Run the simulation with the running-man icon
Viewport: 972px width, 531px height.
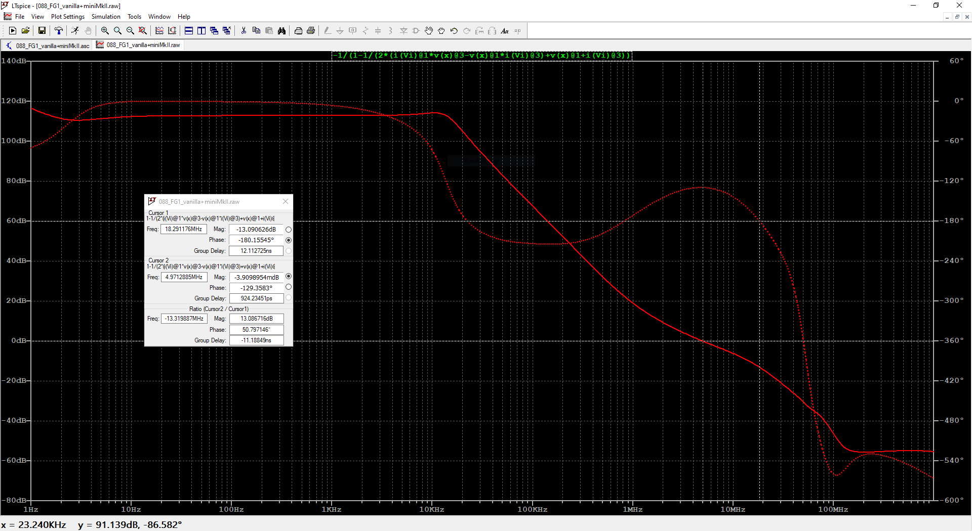(75, 31)
